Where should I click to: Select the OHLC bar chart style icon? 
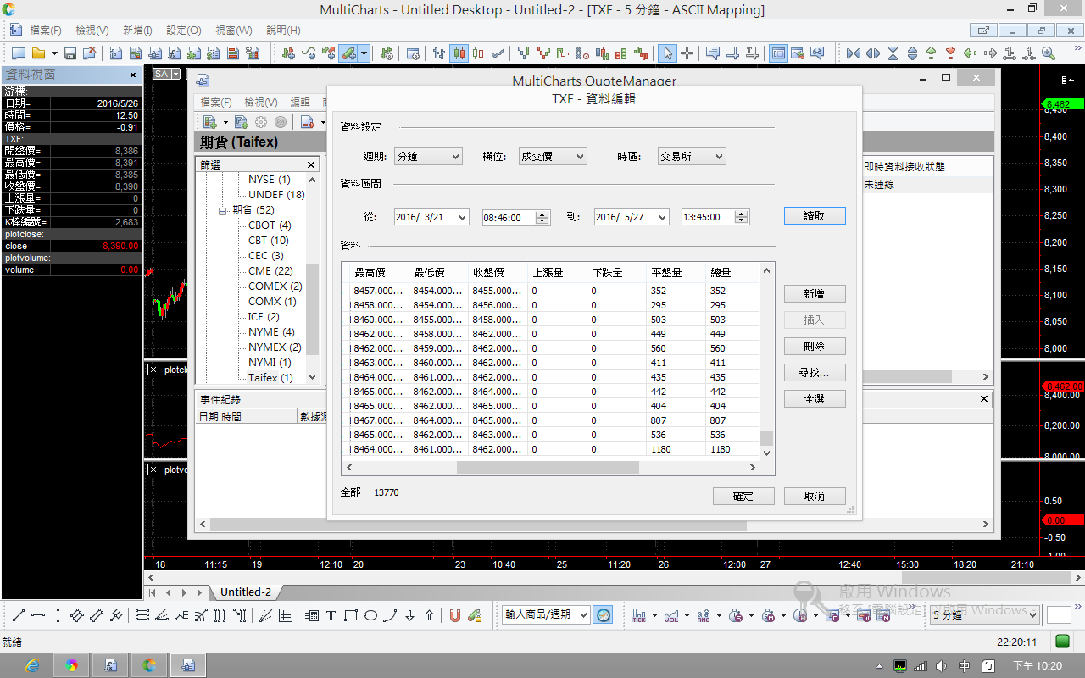point(439,53)
